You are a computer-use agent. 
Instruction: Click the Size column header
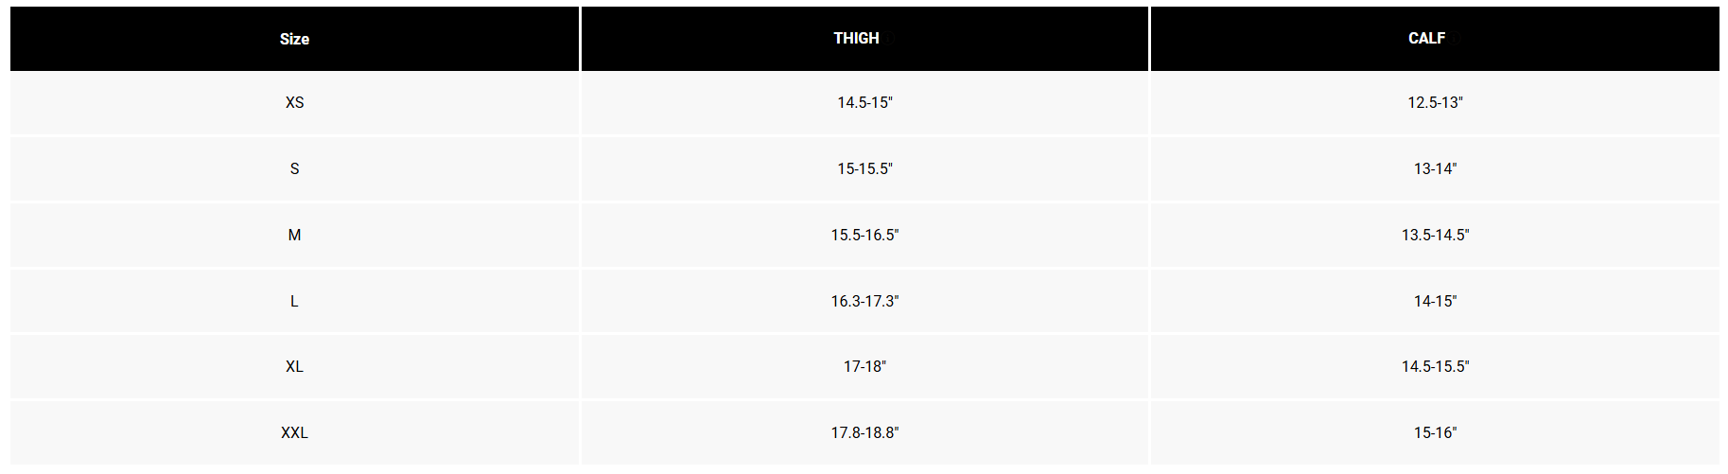[x=294, y=39]
